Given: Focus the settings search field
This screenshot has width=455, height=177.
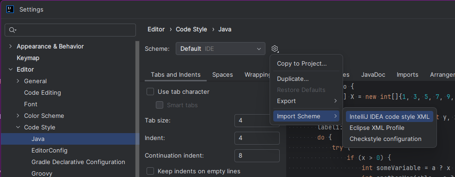Looking at the screenshot, I should tap(70, 30).
